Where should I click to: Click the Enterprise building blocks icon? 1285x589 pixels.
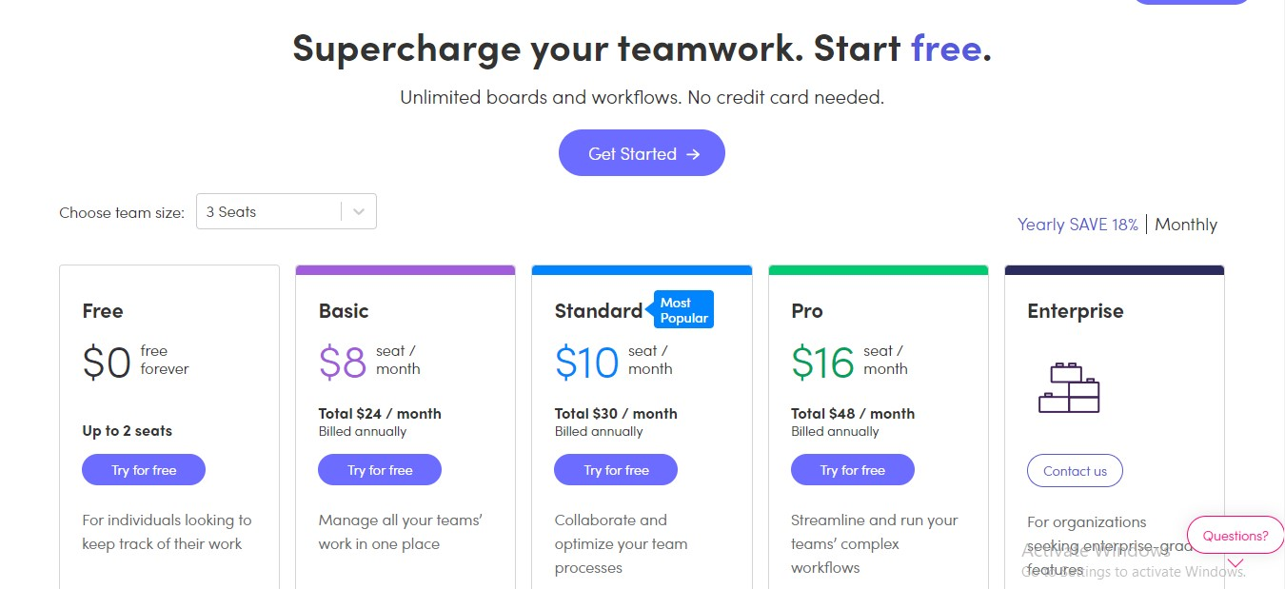pyautogui.click(x=1069, y=387)
